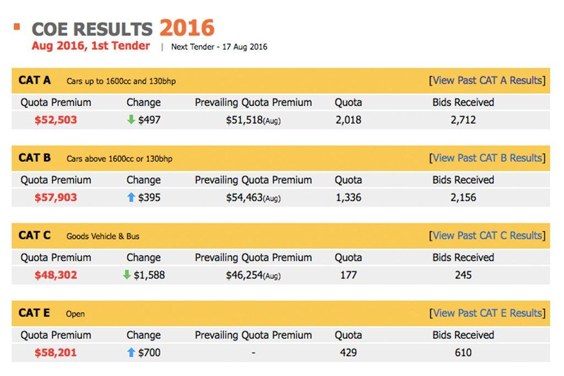Open View Past CAT B Results link
Screen dimensions: 564x376
click(487, 158)
